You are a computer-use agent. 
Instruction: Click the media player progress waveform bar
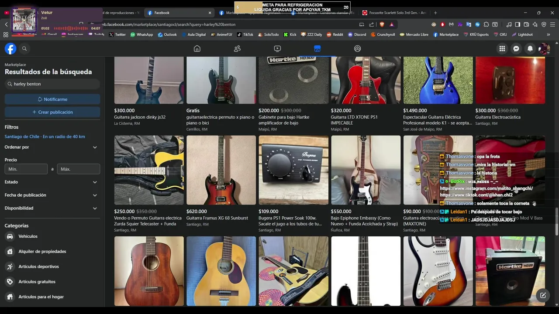(70, 28)
